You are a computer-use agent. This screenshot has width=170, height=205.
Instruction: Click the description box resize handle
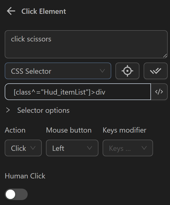pyautogui.click(x=165, y=55)
